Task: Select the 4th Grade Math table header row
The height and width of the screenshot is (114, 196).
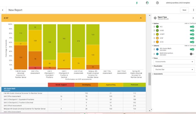Action: point(73,90)
